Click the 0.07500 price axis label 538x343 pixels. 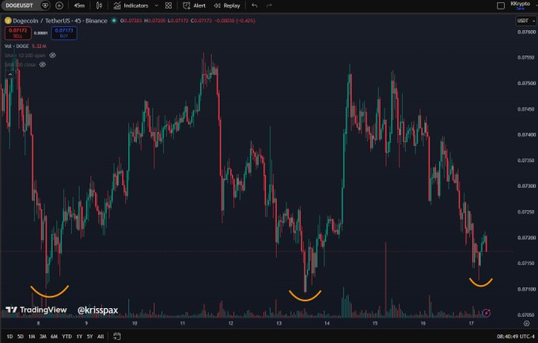pos(526,83)
